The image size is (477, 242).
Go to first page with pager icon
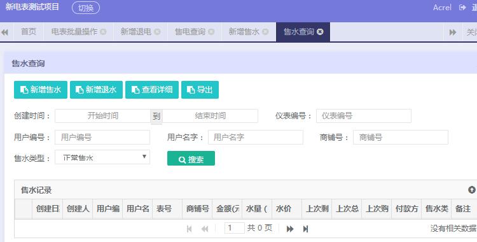pyautogui.click(x=190, y=229)
